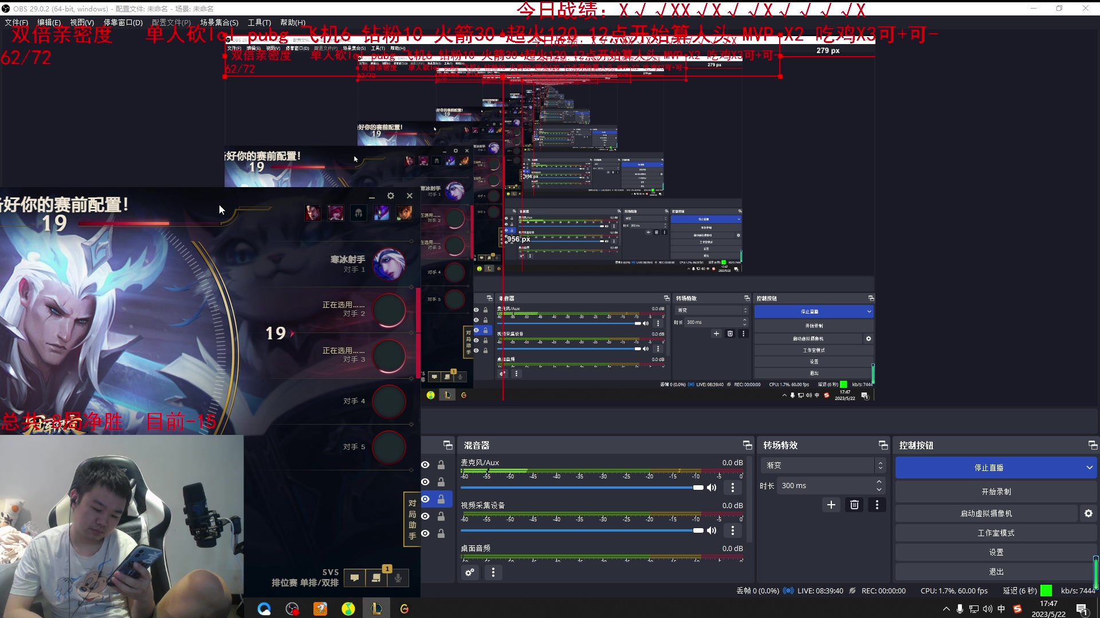Open 麦克风/Aux three-dot options menu
The image size is (1100, 618).
[733, 488]
